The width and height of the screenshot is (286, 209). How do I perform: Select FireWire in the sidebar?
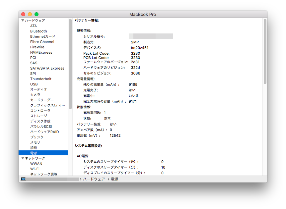[x=37, y=47]
